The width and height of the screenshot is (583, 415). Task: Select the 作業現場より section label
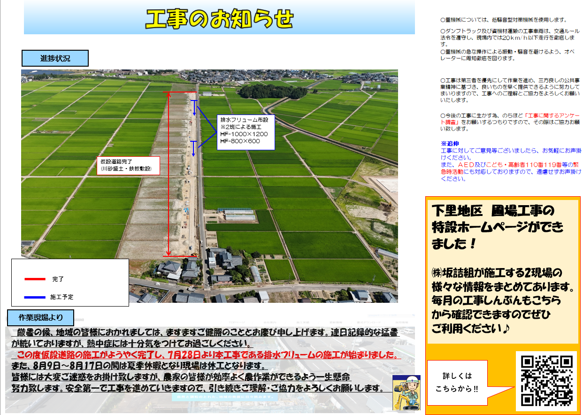point(41,317)
